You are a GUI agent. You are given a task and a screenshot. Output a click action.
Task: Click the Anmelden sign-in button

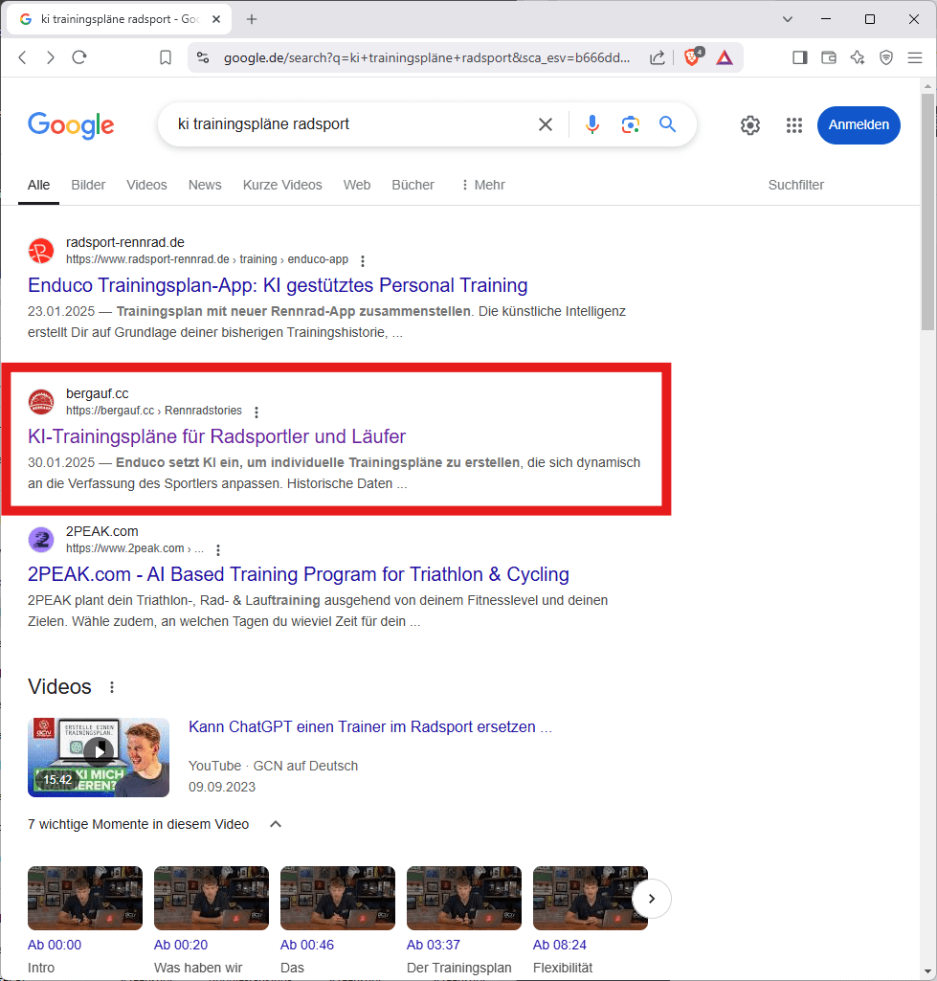(858, 125)
